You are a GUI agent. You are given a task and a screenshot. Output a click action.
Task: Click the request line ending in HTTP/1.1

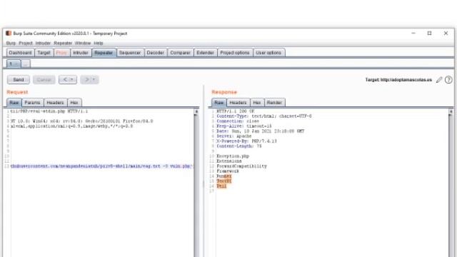click(x=49, y=111)
